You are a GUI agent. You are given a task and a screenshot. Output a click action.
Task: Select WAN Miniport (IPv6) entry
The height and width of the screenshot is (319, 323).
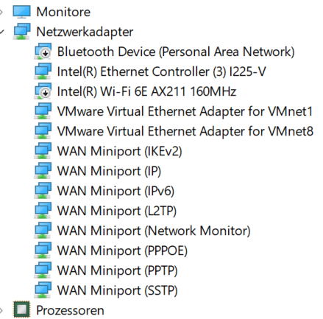[x=116, y=191]
